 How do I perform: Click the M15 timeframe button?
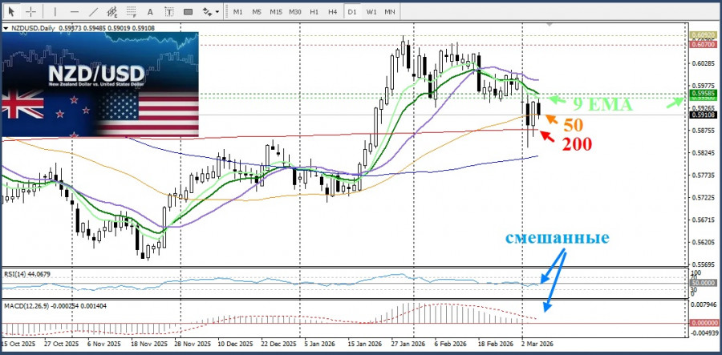coord(275,11)
